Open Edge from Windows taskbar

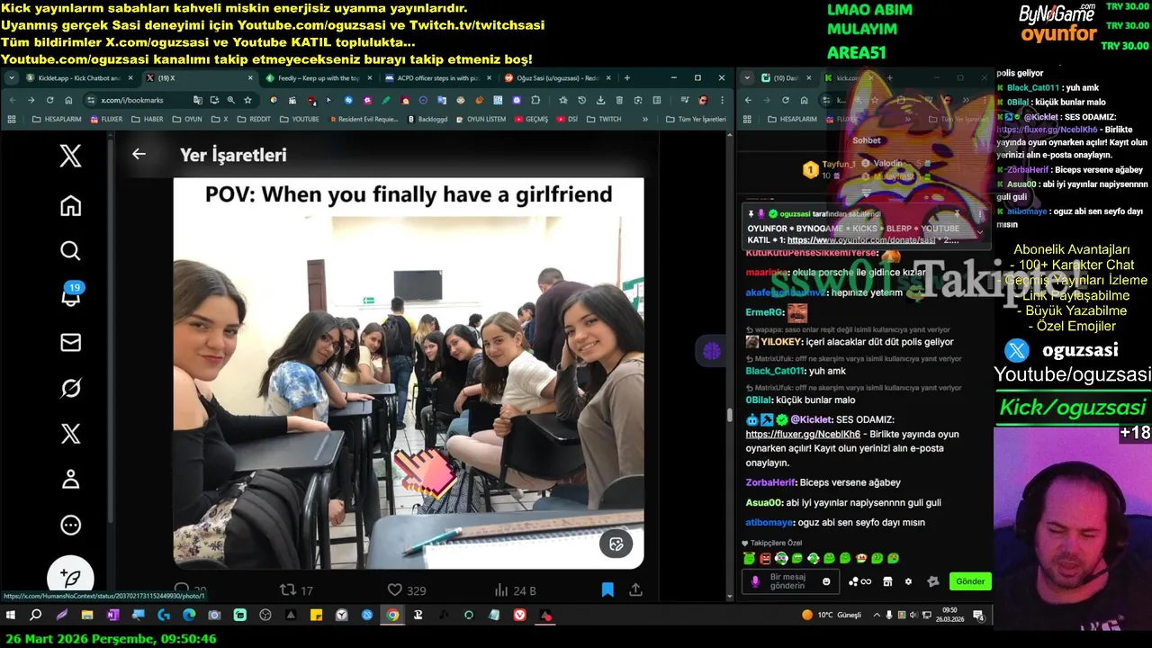188,615
